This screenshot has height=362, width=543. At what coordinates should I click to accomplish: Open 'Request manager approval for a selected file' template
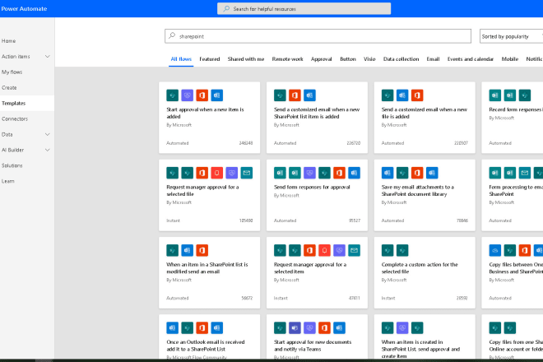tap(210, 195)
